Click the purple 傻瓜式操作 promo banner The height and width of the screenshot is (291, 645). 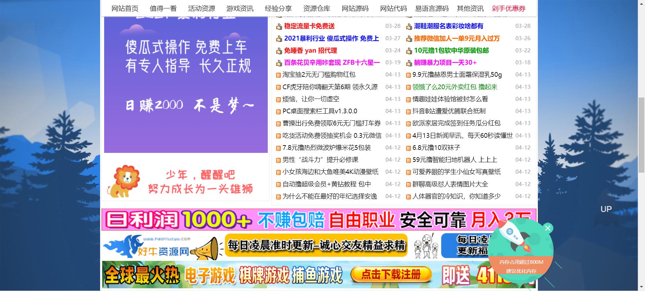[x=185, y=84]
